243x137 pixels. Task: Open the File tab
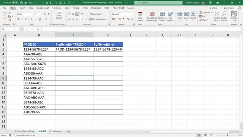pyautogui.click(x=4, y=8)
